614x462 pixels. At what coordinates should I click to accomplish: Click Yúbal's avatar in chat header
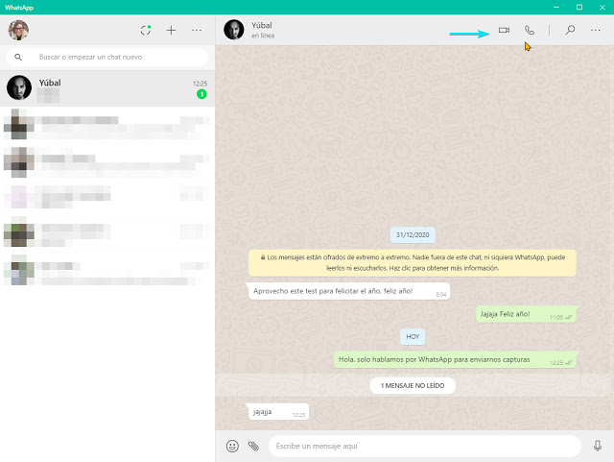(233, 30)
